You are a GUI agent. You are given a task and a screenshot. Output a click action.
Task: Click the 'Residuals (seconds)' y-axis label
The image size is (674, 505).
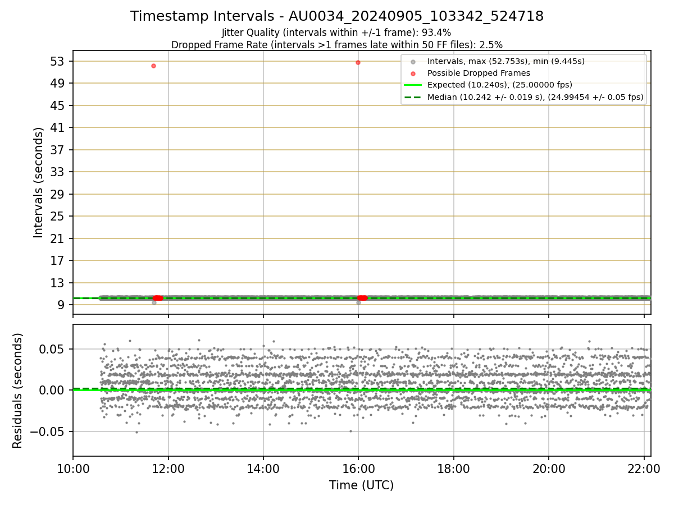point(18,391)
